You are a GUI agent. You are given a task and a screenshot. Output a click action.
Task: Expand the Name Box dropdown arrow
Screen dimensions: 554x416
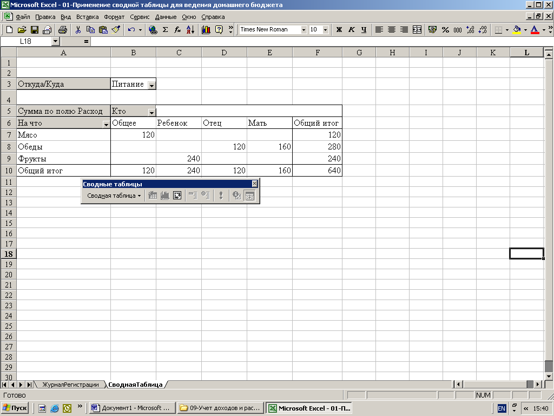[x=55, y=41]
